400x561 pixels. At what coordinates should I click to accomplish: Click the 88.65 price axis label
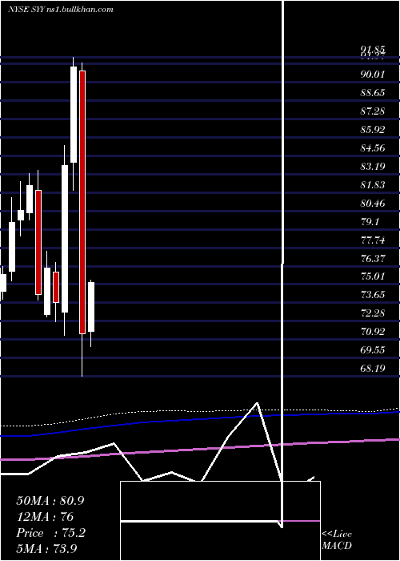click(373, 93)
